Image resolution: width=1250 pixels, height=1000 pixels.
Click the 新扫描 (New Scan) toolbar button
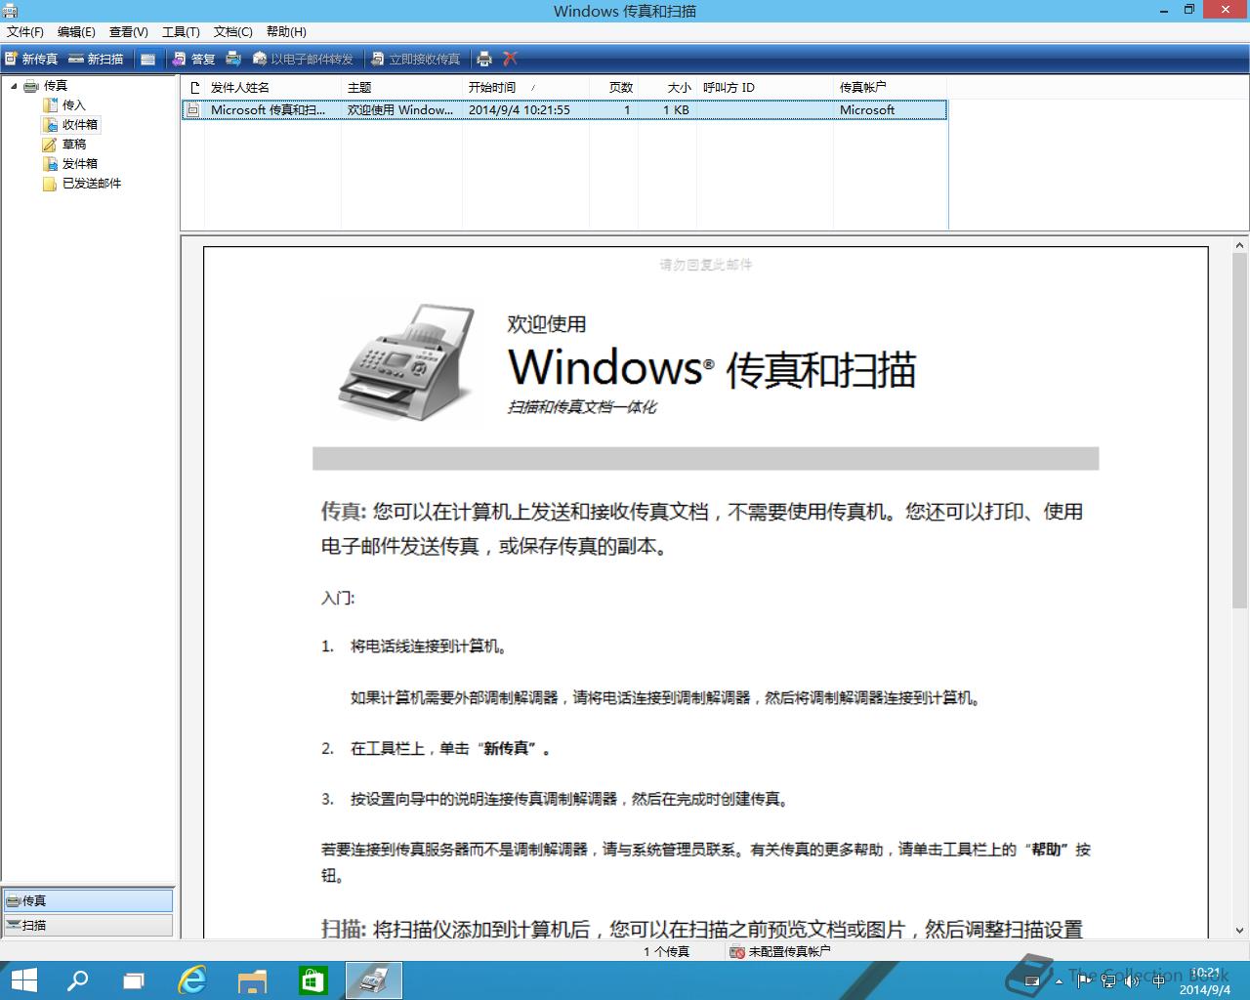point(96,59)
